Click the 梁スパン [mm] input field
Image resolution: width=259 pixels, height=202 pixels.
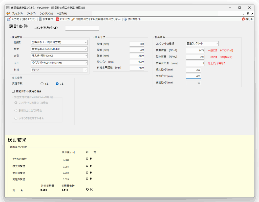point(137,62)
